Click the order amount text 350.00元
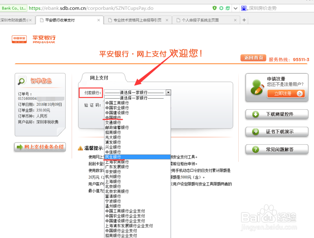The width and height of the screenshot is (314, 238). pyautogui.click(x=43, y=110)
